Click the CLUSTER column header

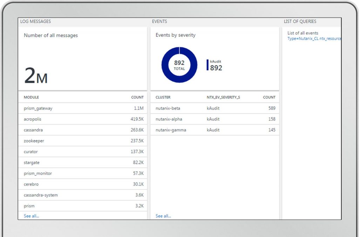(163, 97)
